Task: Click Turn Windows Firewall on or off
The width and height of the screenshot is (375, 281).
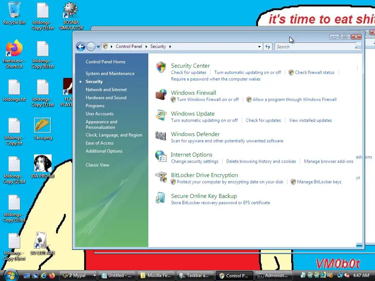Action: click(208, 100)
